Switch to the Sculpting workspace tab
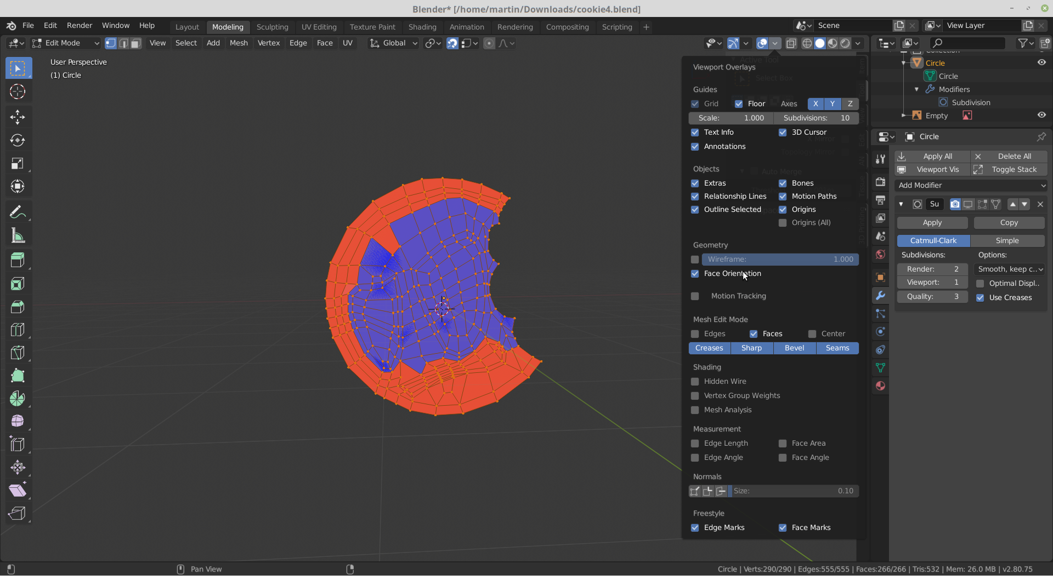The height and width of the screenshot is (576, 1053). tap(273, 26)
